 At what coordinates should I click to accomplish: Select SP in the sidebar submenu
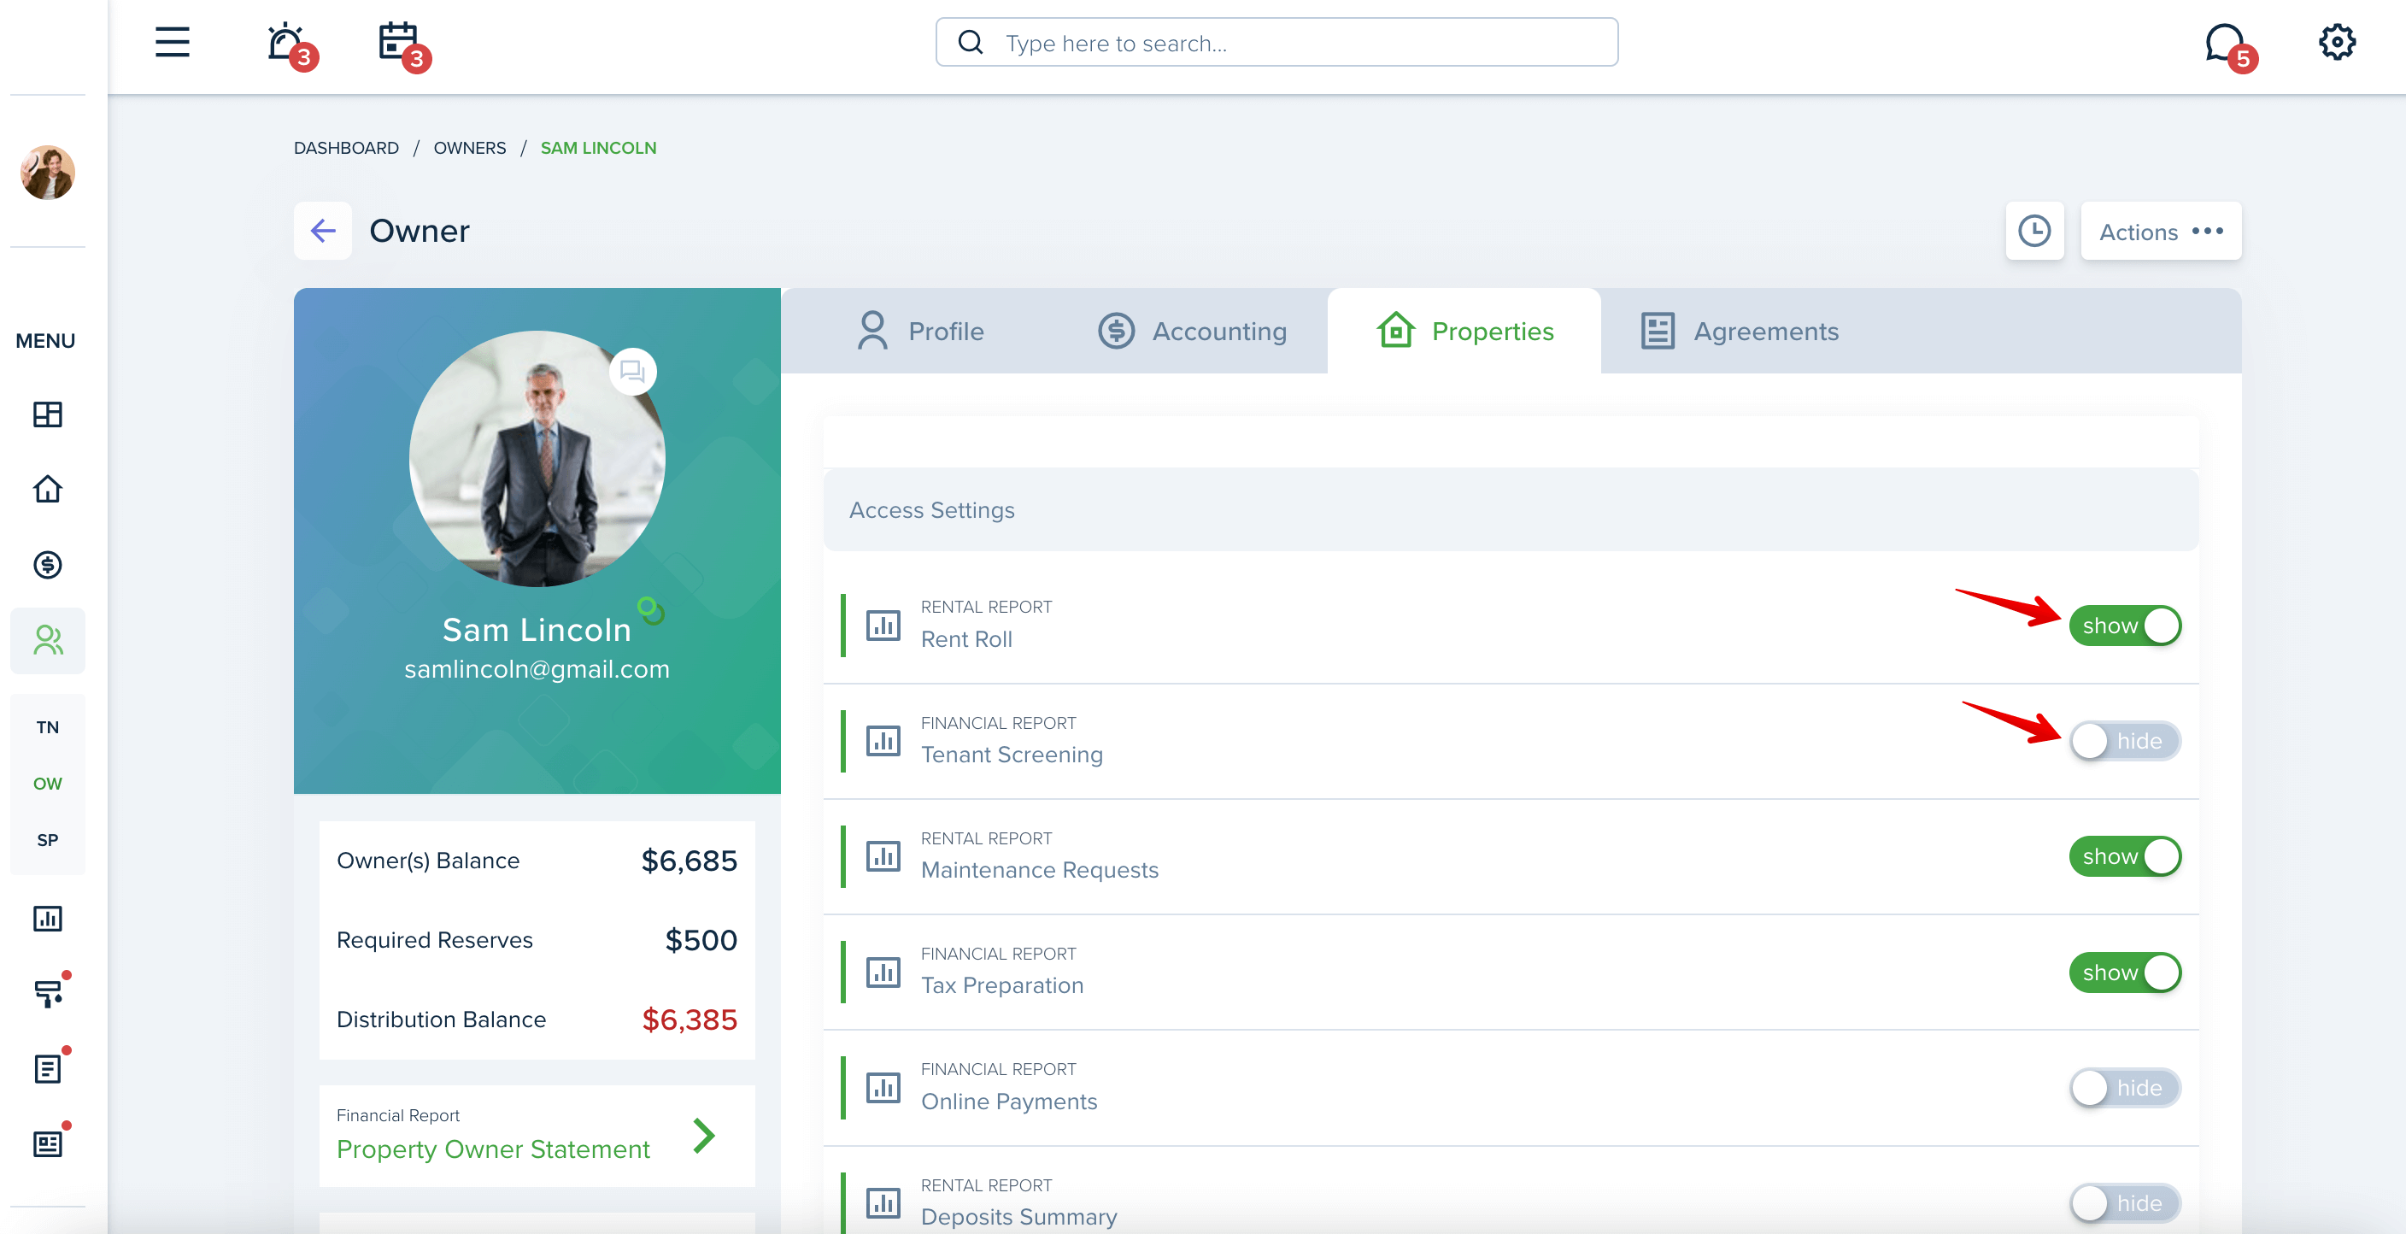coord(48,840)
